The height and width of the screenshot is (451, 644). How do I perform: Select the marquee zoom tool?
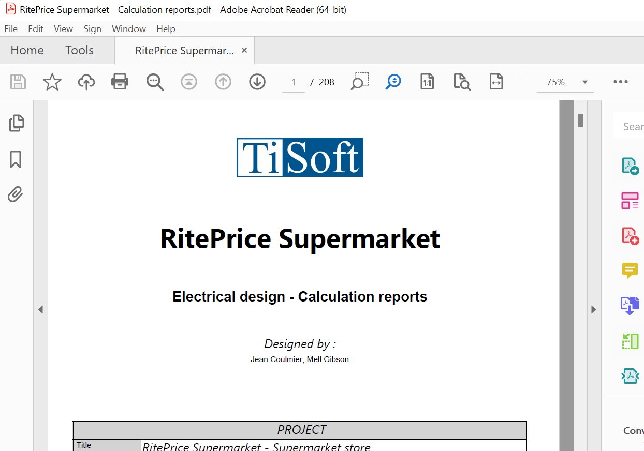359,82
